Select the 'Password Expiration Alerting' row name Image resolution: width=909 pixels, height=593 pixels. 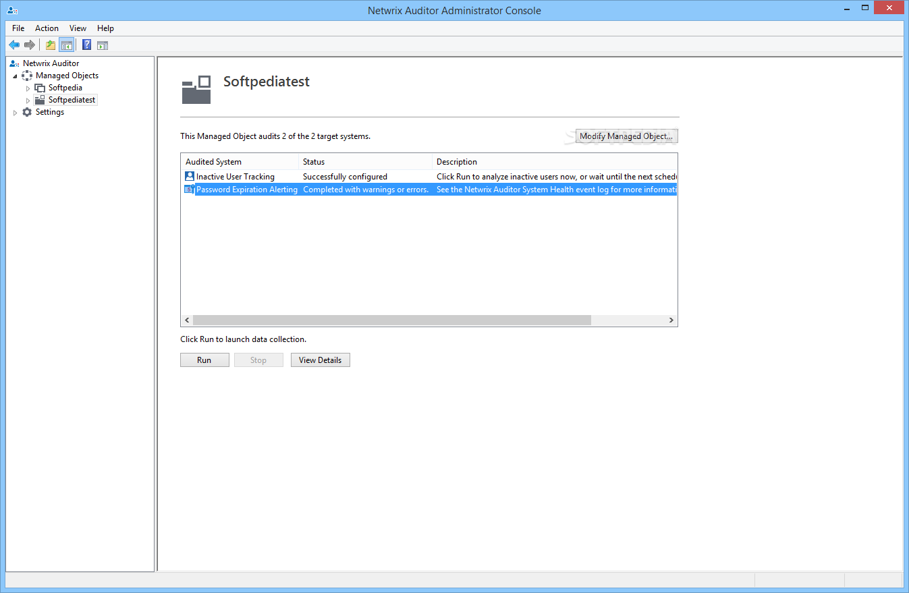pyautogui.click(x=247, y=190)
